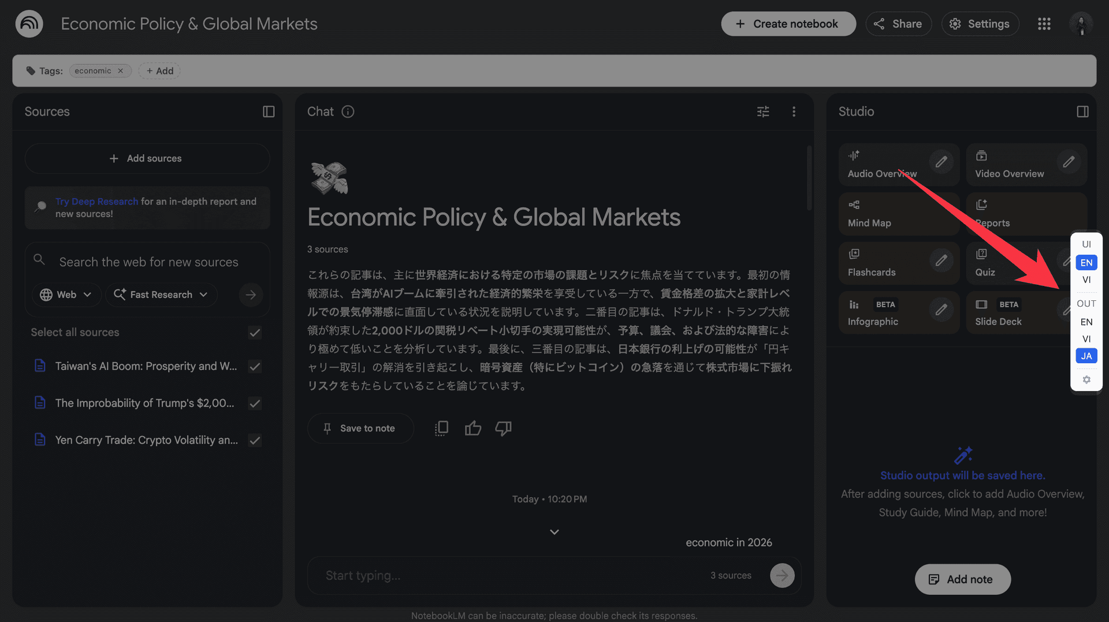Uncheck Taiwan's AI Boom source
This screenshot has width=1109, height=622.
[255, 367]
